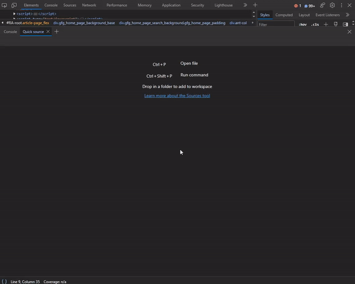Click the pretty-print braces icon
The image size is (355, 284).
click(x=4, y=282)
